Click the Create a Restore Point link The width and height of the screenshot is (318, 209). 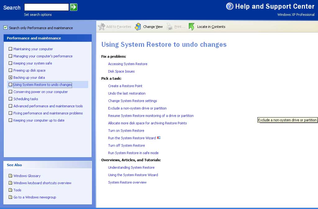[x=125, y=86]
